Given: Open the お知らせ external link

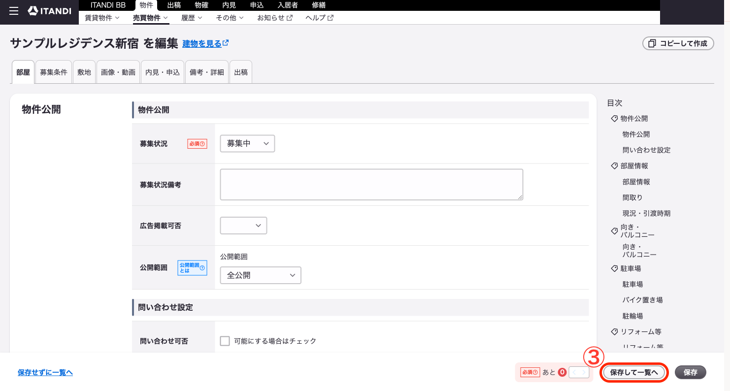Looking at the screenshot, I should point(275,18).
